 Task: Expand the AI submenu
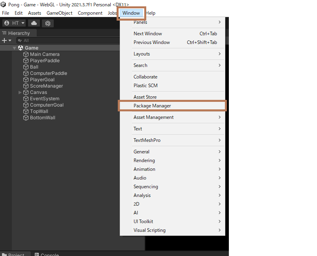coord(172,213)
